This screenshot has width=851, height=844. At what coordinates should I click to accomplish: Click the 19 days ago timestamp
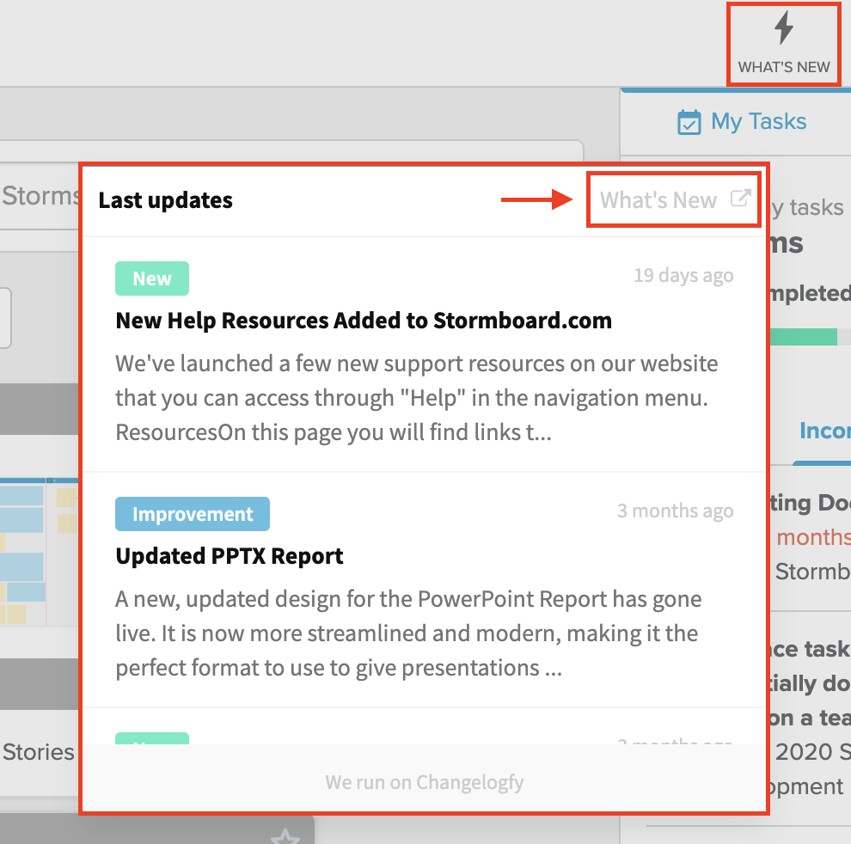pos(683,276)
